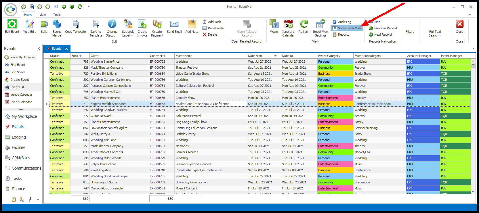
Task: Click Delete with the red X
Action: point(210,34)
